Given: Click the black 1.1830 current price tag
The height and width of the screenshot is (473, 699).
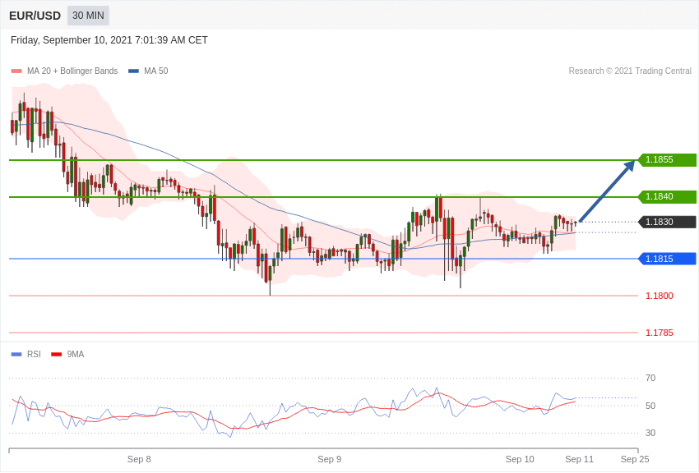Looking at the screenshot, I should point(668,222).
